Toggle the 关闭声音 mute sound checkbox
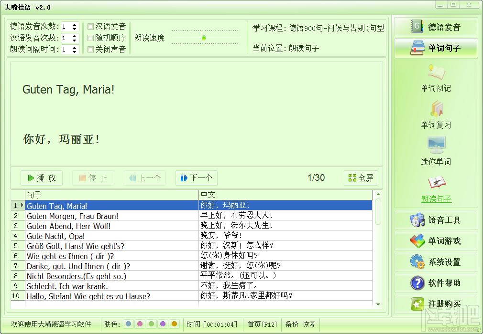Screen dimensions: 483x334 click(90, 49)
